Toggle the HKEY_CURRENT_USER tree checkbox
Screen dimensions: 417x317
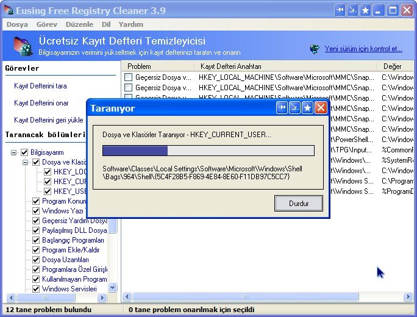click(x=48, y=182)
